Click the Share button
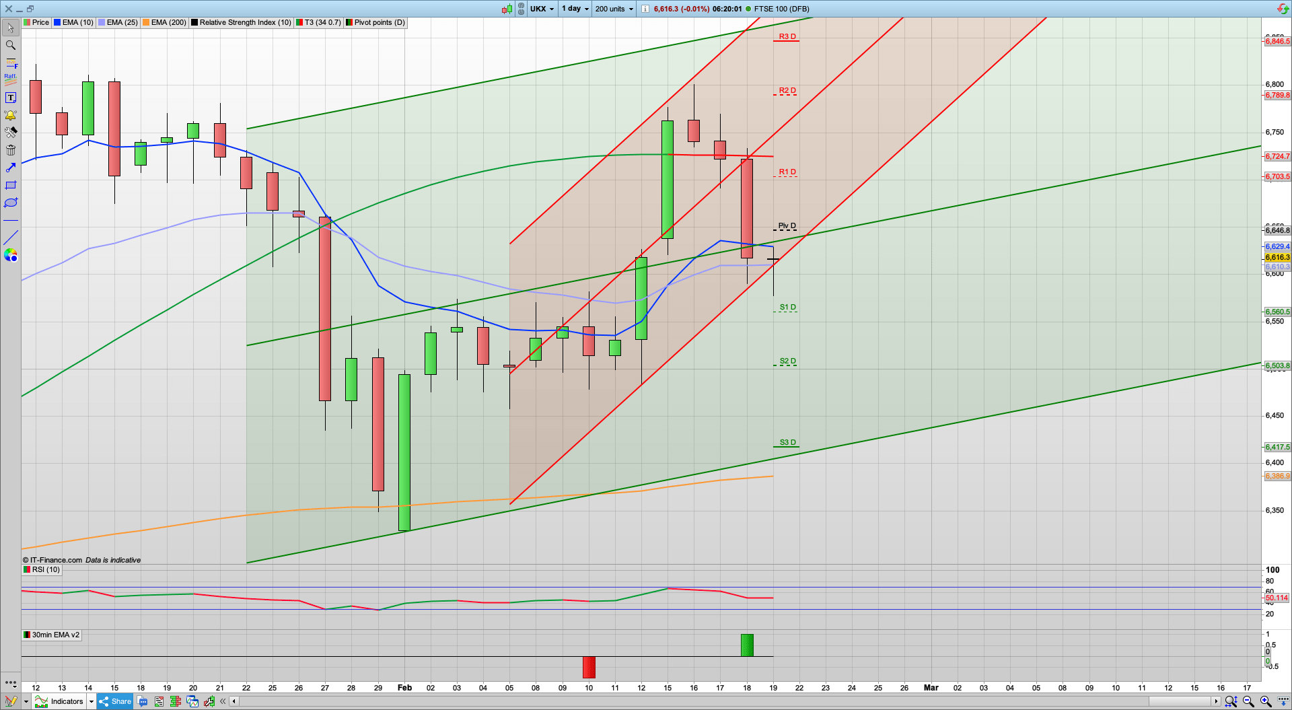This screenshot has width=1292, height=710. point(115,701)
